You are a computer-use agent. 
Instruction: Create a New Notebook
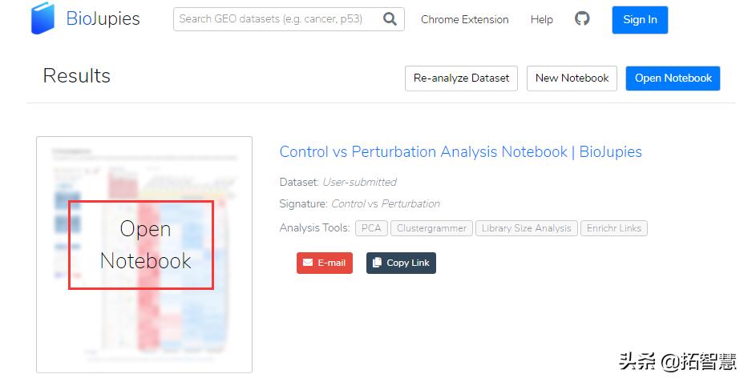(572, 78)
